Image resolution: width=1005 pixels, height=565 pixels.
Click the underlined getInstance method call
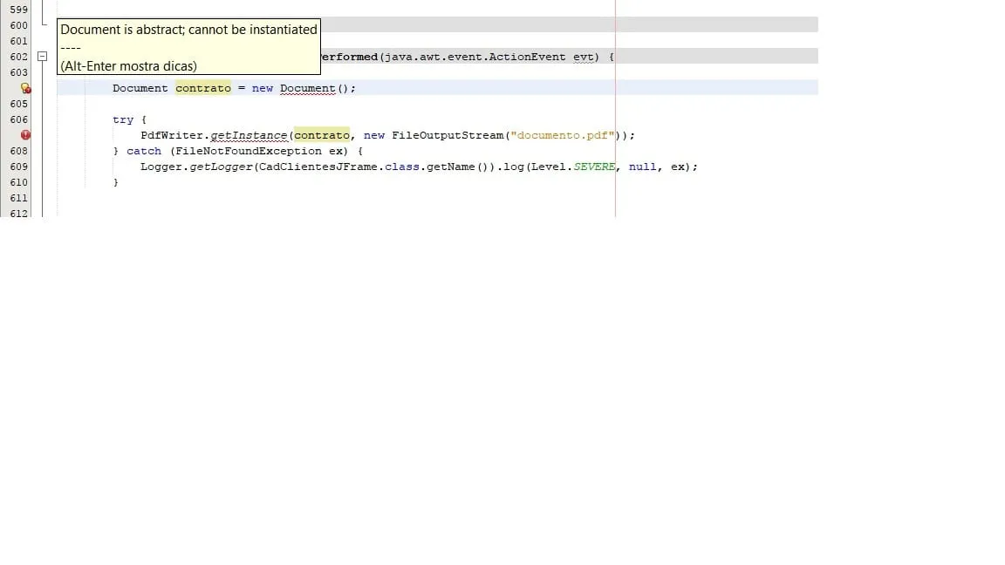[x=249, y=135]
